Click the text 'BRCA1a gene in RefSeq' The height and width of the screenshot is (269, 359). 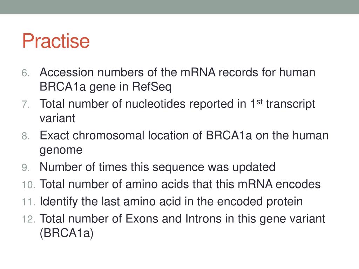point(106,87)
